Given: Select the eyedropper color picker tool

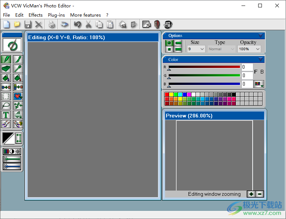Looking at the screenshot, I should click(18, 69).
